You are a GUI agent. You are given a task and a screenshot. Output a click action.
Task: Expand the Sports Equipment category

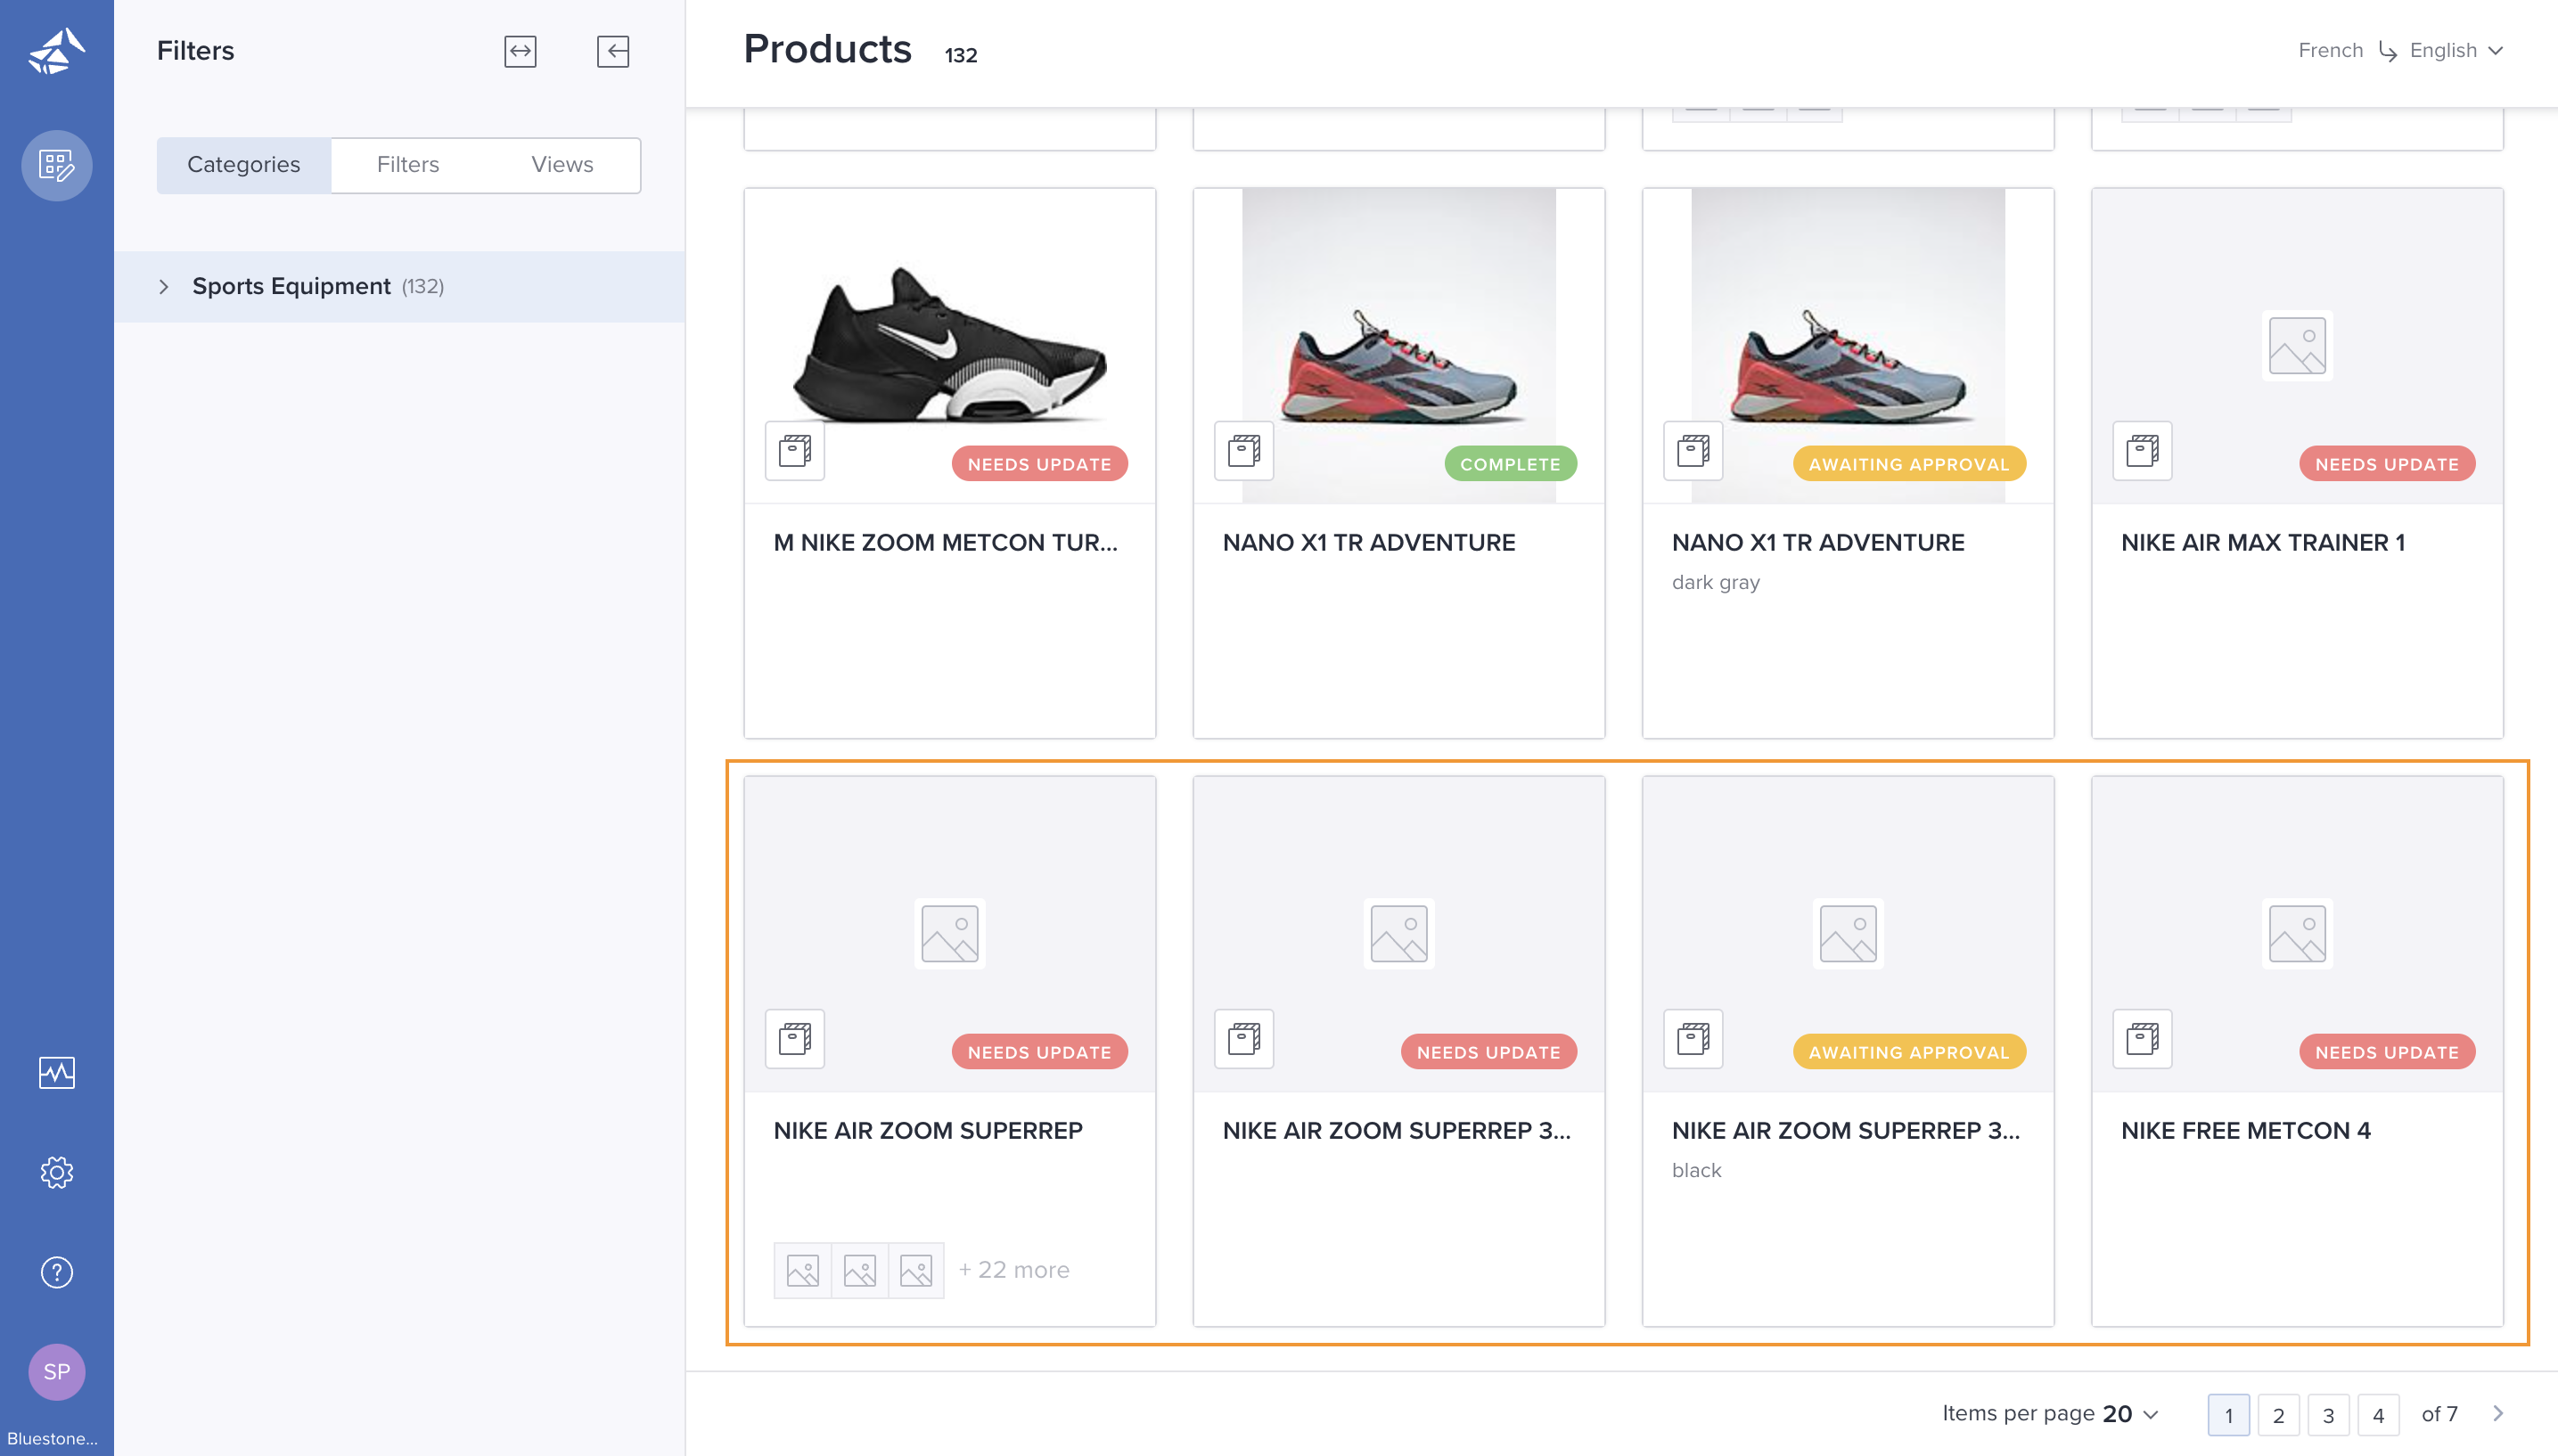click(x=164, y=287)
